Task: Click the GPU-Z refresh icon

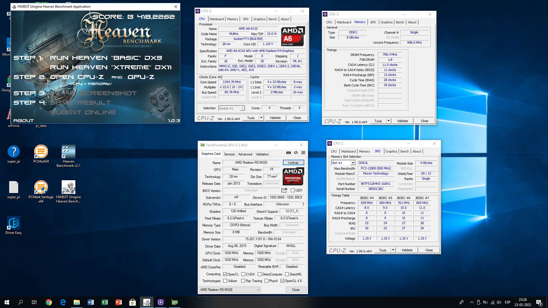Action: (x=296, y=153)
